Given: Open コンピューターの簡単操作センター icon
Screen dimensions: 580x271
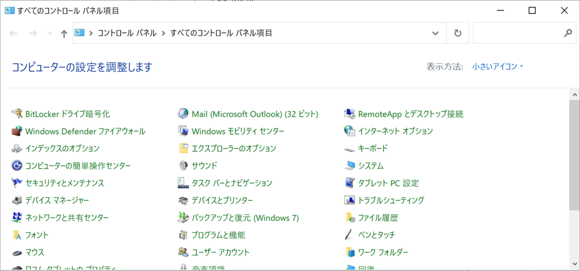Looking at the screenshot, I should click(x=17, y=166).
